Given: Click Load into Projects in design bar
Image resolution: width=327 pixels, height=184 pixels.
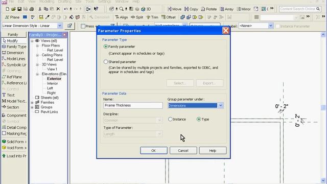Looking at the screenshot, I should (x=14, y=156).
